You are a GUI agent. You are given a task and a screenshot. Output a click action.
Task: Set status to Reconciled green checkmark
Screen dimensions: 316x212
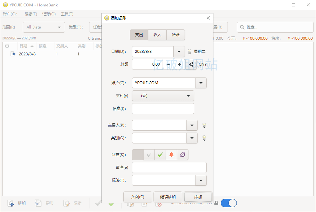click(160, 155)
